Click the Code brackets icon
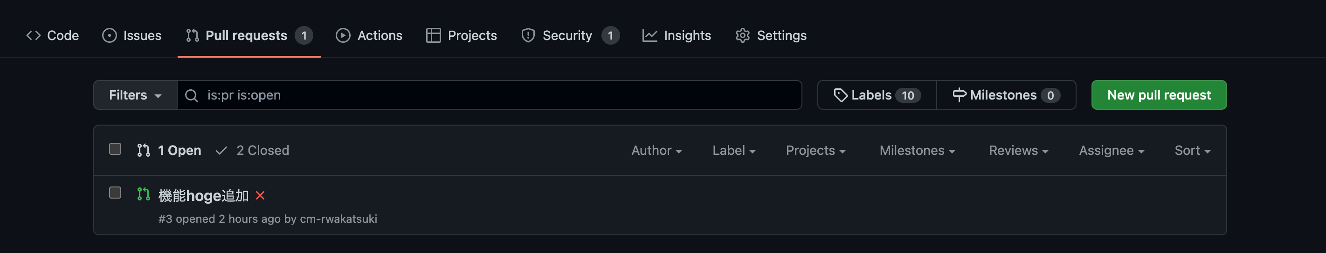The image size is (1326, 253). coord(34,35)
